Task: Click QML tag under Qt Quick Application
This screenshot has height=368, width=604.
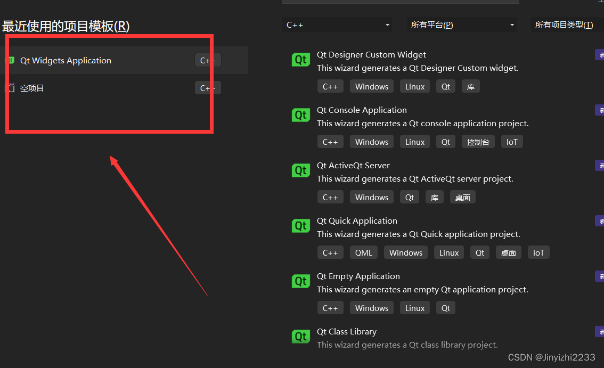Action: pos(364,253)
